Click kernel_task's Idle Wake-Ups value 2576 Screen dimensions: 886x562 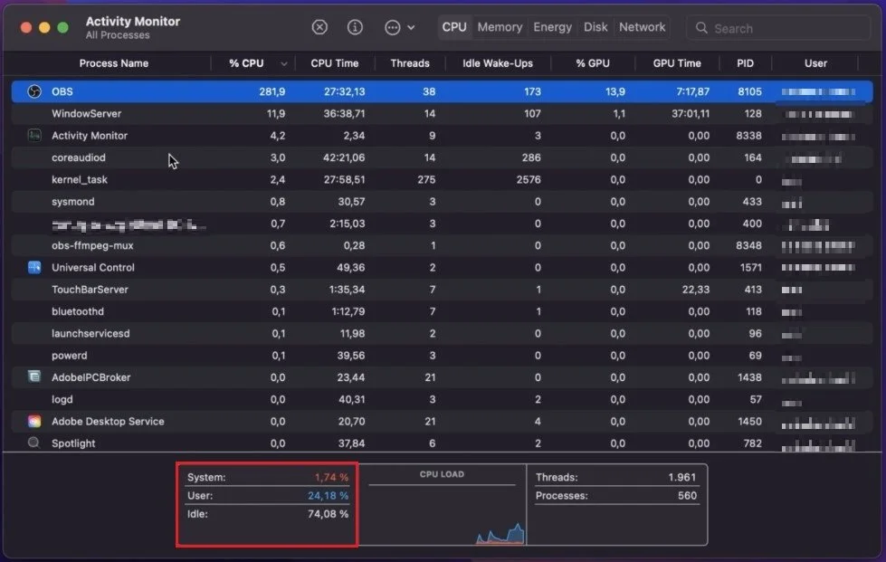point(529,179)
